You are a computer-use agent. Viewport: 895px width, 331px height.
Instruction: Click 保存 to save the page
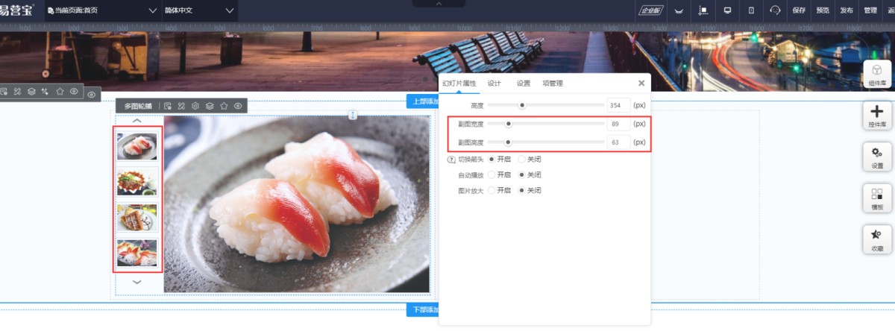point(799,10)
